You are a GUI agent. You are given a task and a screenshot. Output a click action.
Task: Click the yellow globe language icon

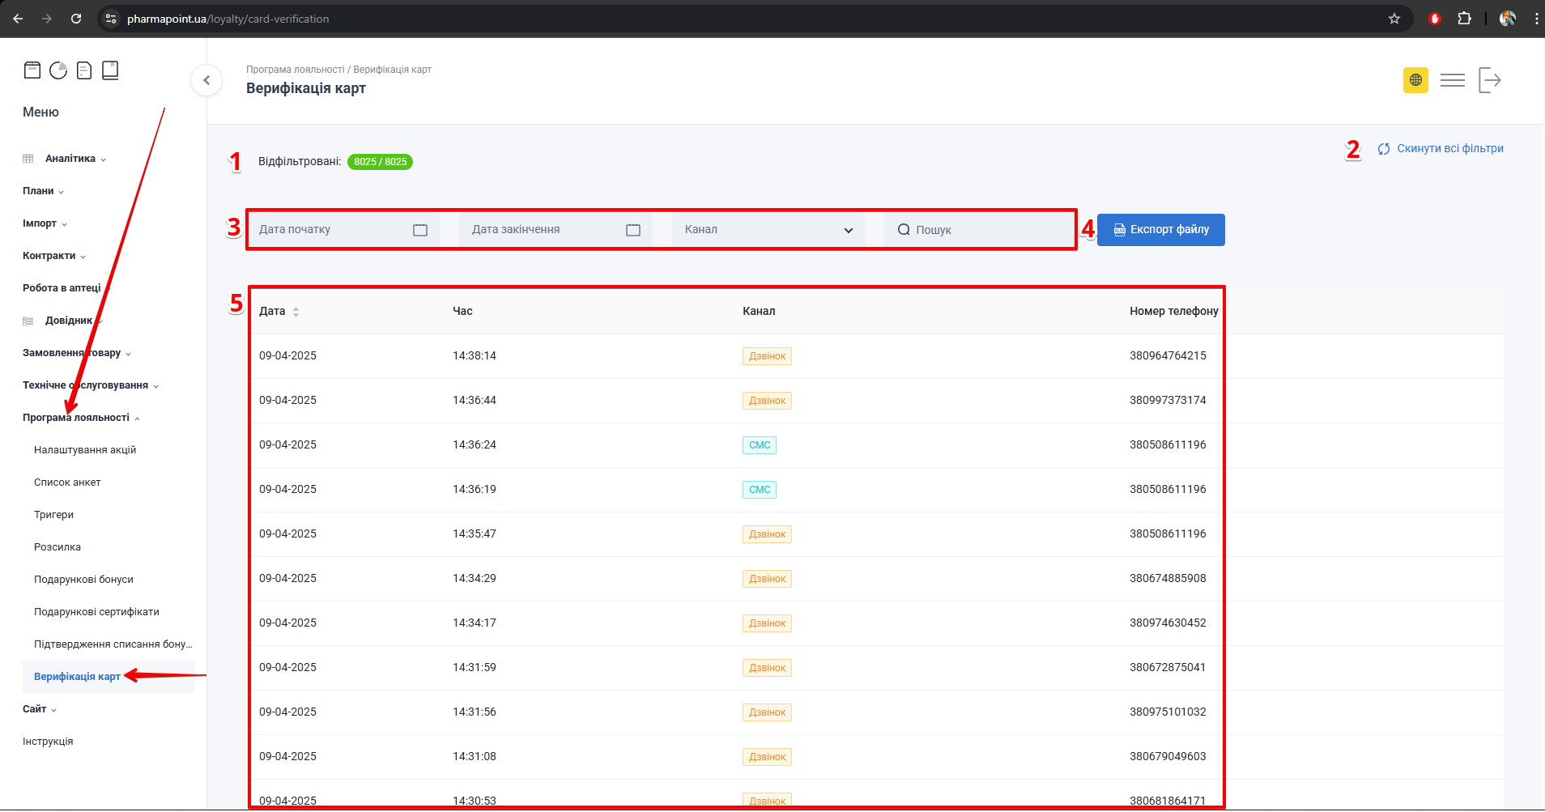(1415, 80)
